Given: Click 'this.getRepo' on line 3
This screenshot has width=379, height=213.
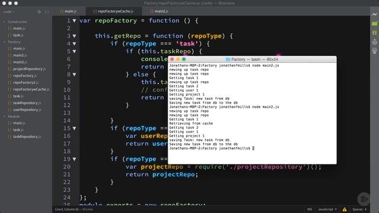Looking at the screenshot, I should (118, 36).
